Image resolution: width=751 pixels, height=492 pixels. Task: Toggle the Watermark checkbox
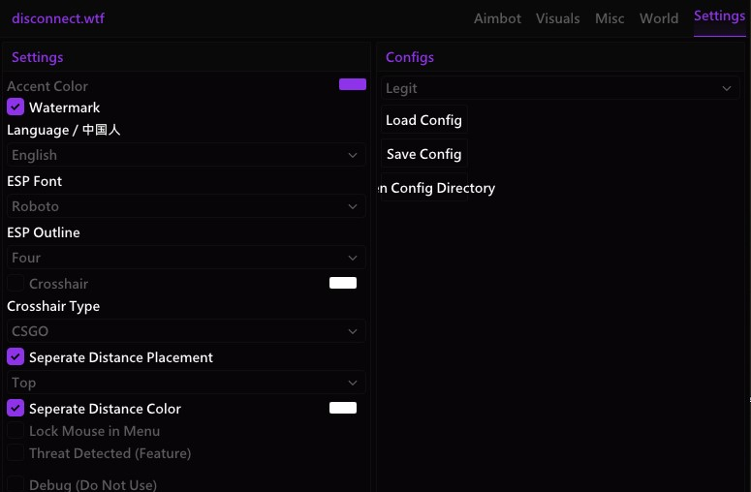(16, 107)
